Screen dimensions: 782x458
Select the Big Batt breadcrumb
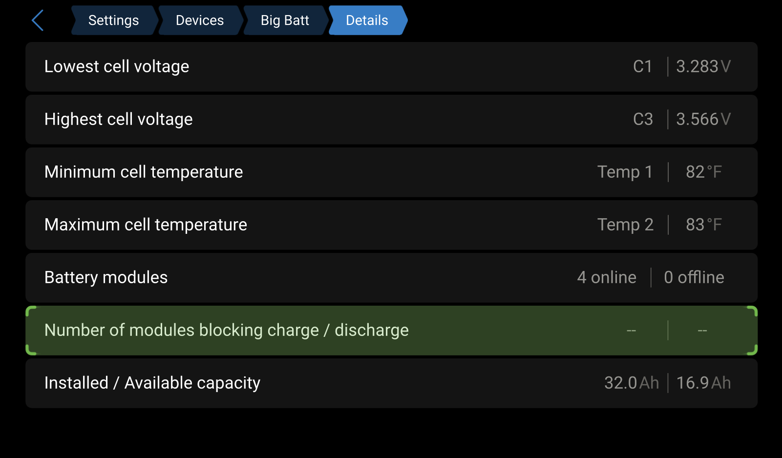click(x=285, y=21)
